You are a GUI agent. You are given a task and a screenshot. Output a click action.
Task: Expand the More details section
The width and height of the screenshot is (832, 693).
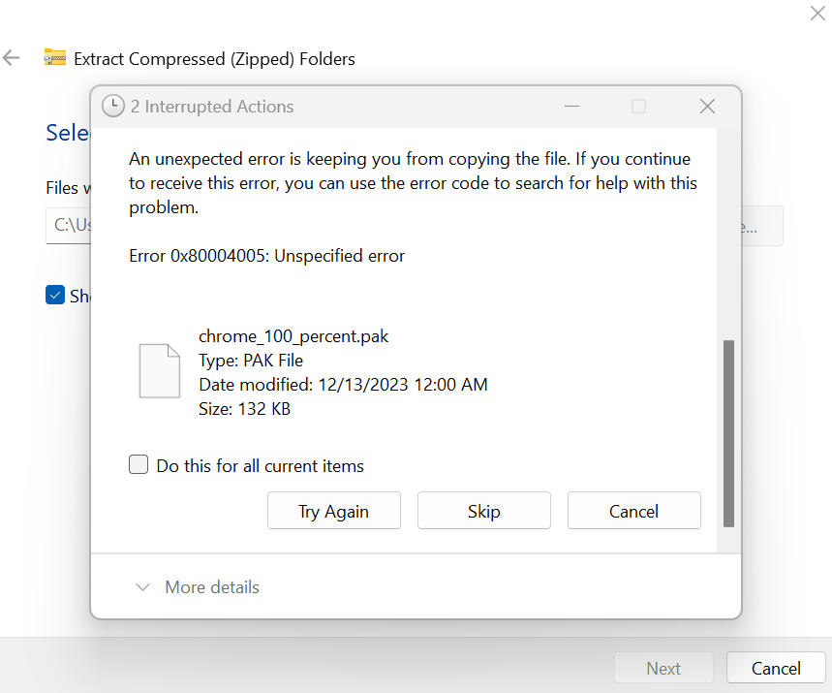pos(198,586)
